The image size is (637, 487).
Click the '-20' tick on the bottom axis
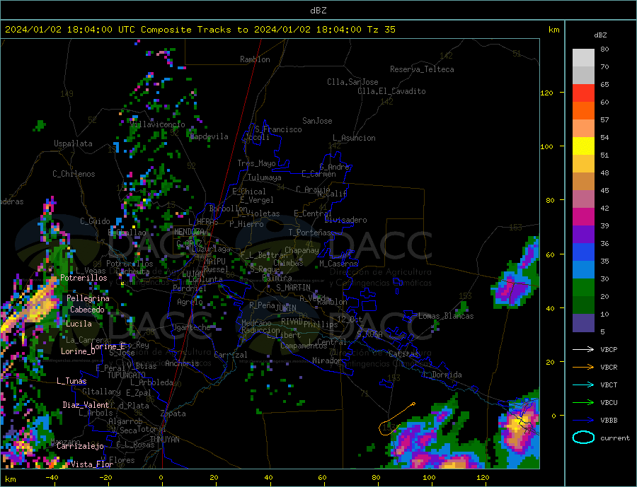click(x=105, y=478)
